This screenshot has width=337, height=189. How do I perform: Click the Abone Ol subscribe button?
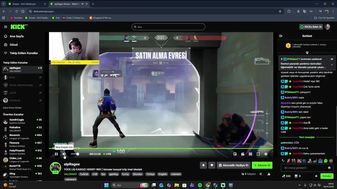click(x=262, y=165)
